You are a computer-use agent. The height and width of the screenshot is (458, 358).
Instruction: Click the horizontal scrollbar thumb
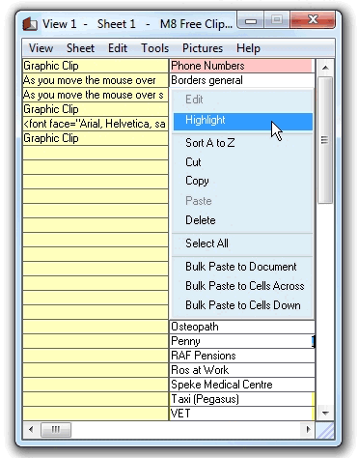point(56,430)
